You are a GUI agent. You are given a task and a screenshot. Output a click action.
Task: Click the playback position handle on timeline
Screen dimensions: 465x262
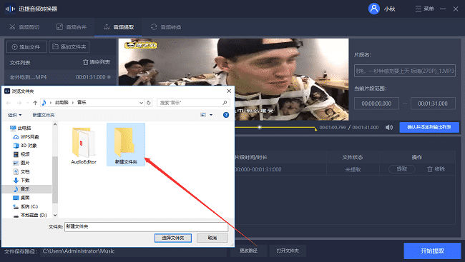tap(260, 127)
